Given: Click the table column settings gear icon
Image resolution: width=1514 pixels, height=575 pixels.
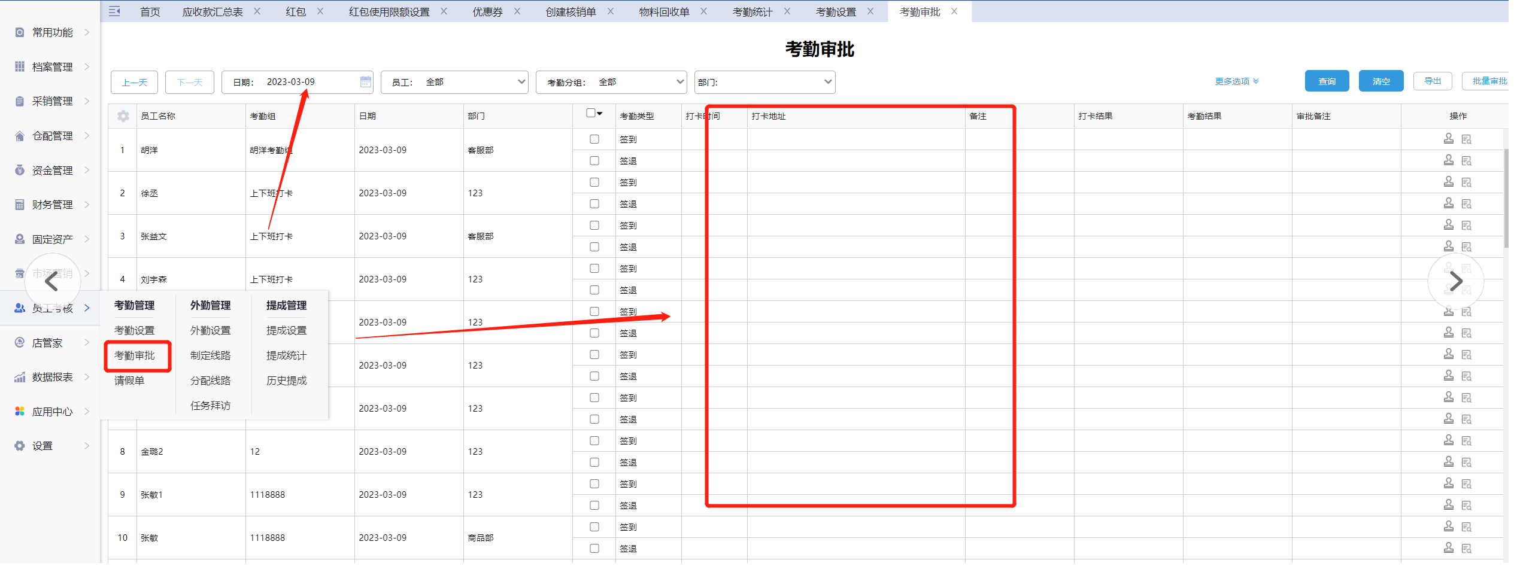Looking at the screenshot, I should tap(123, 116).
